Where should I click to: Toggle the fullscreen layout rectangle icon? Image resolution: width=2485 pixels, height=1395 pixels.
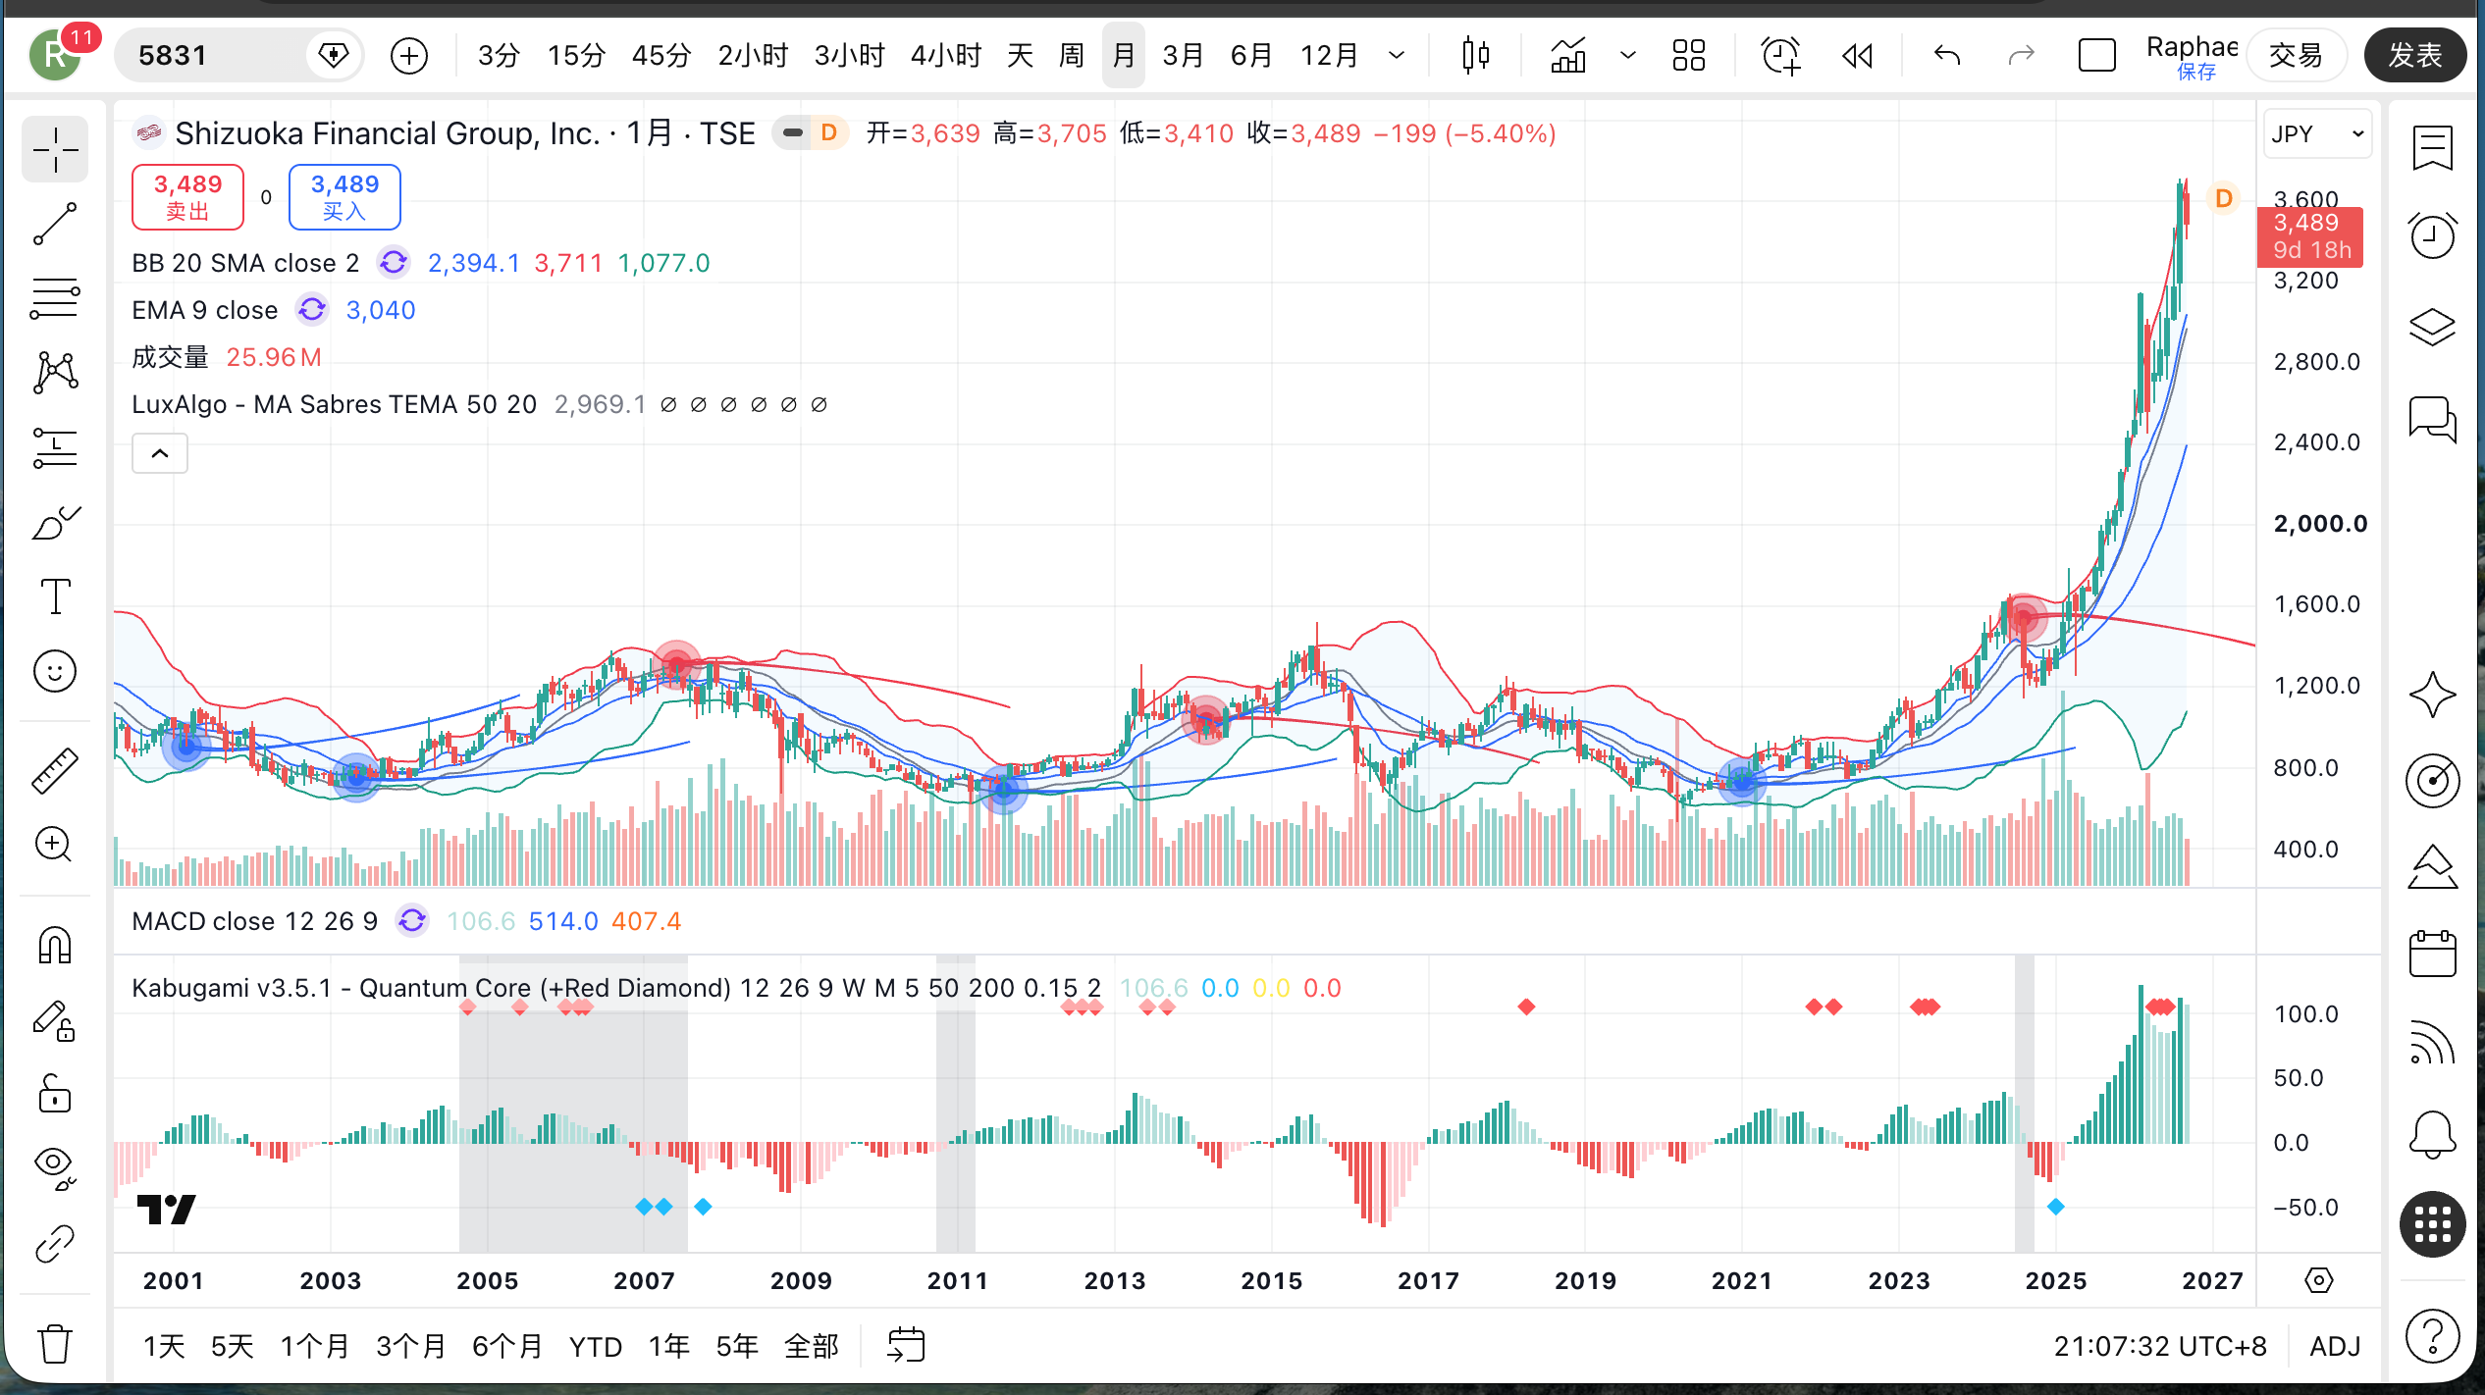point(2096,55)
